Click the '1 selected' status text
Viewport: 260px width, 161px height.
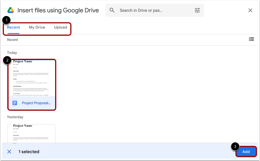29,152
